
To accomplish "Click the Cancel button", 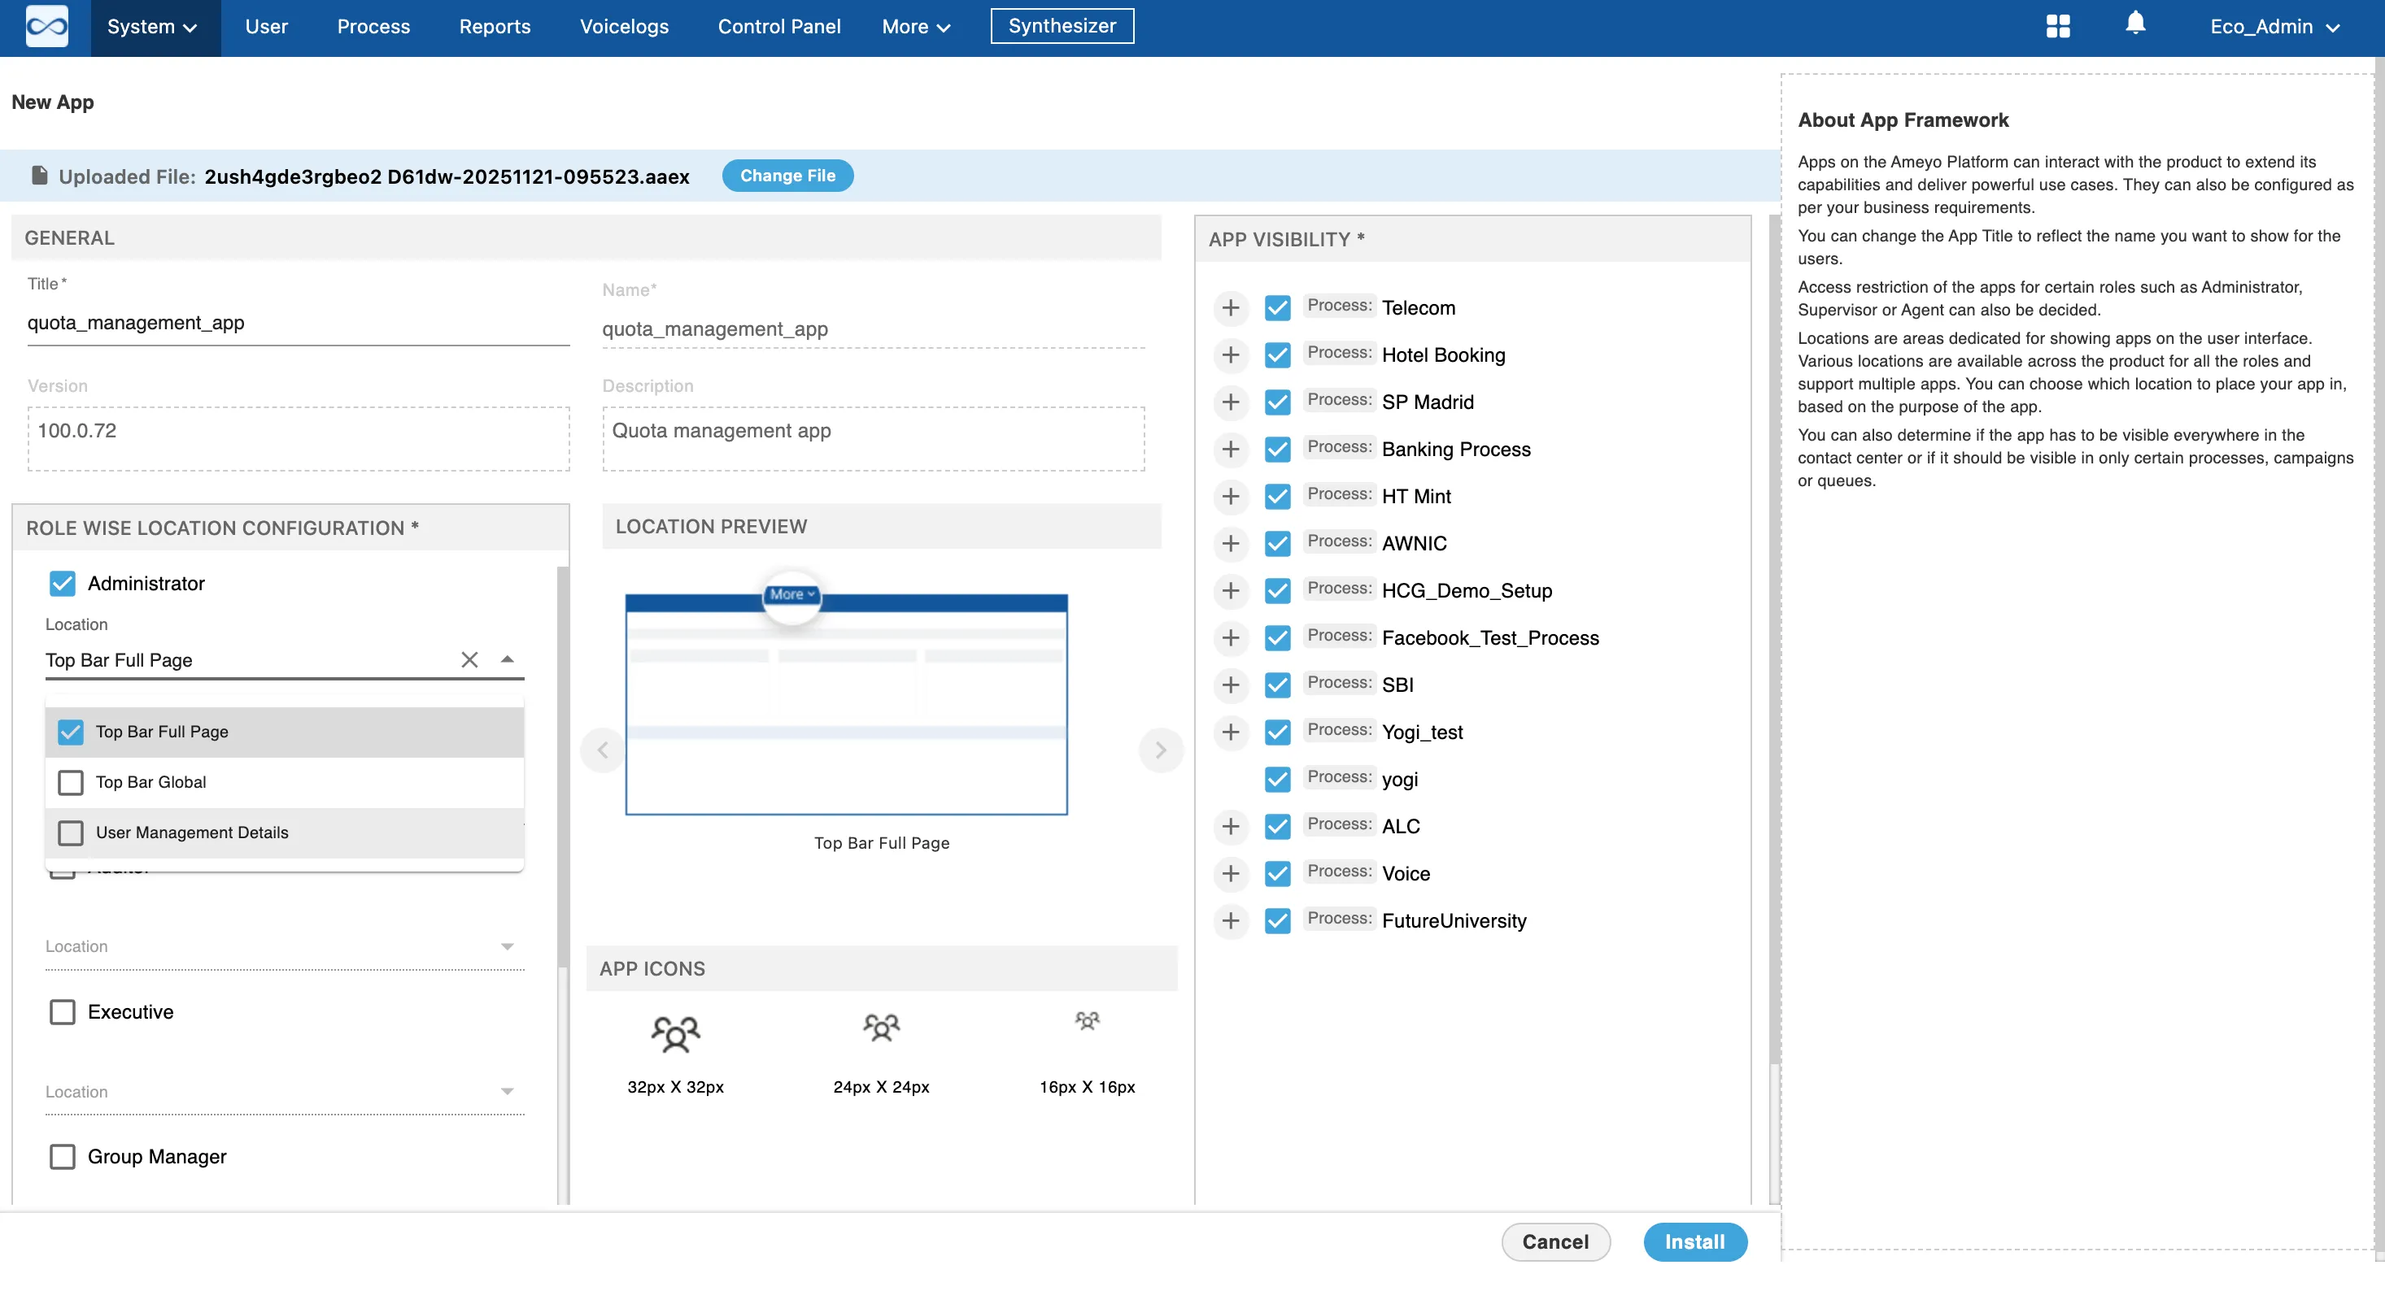I will coord(1555,1241).
